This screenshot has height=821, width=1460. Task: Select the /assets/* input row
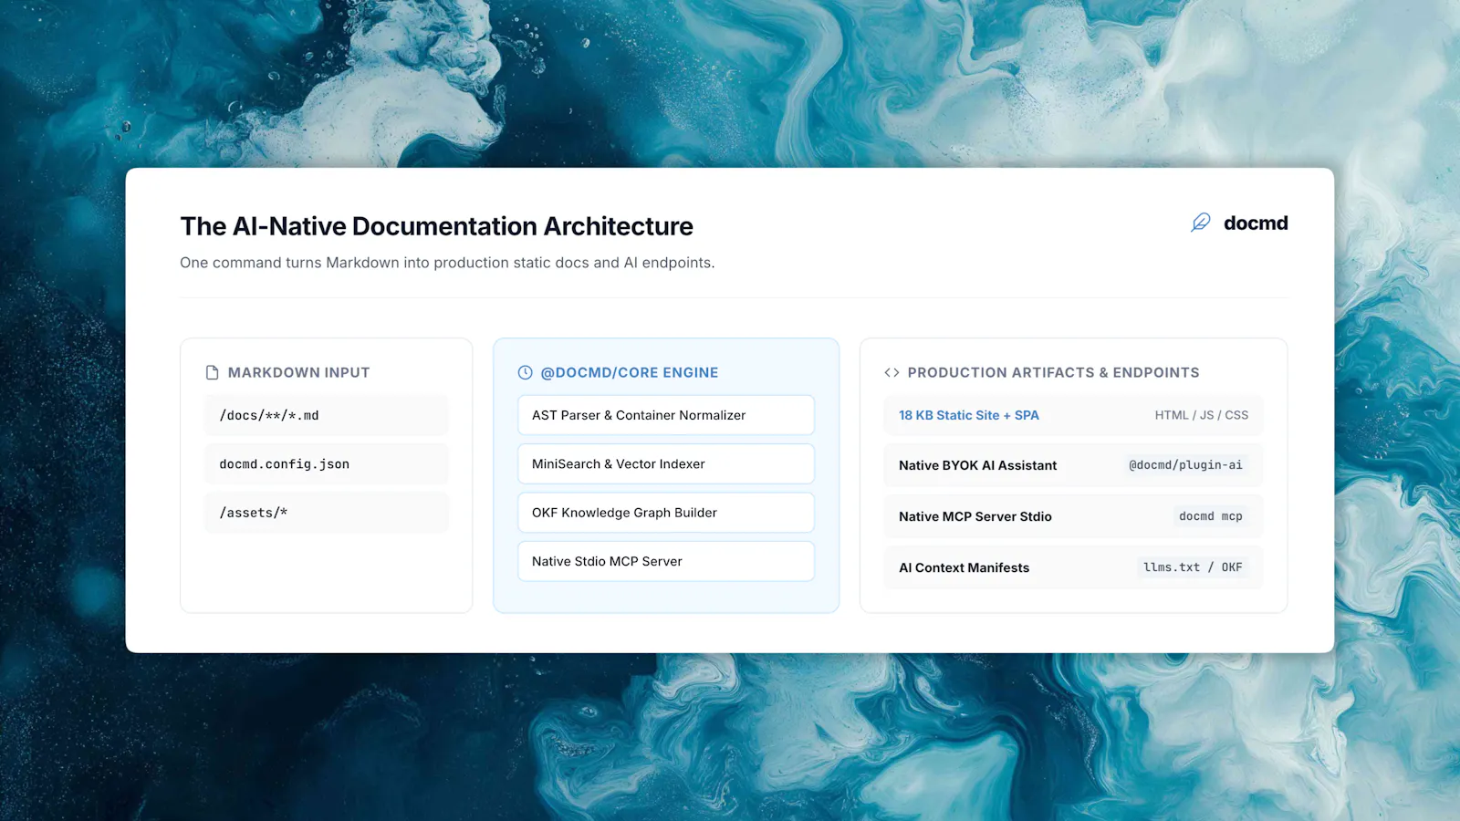pyautogui.click(x=327, y=513)
